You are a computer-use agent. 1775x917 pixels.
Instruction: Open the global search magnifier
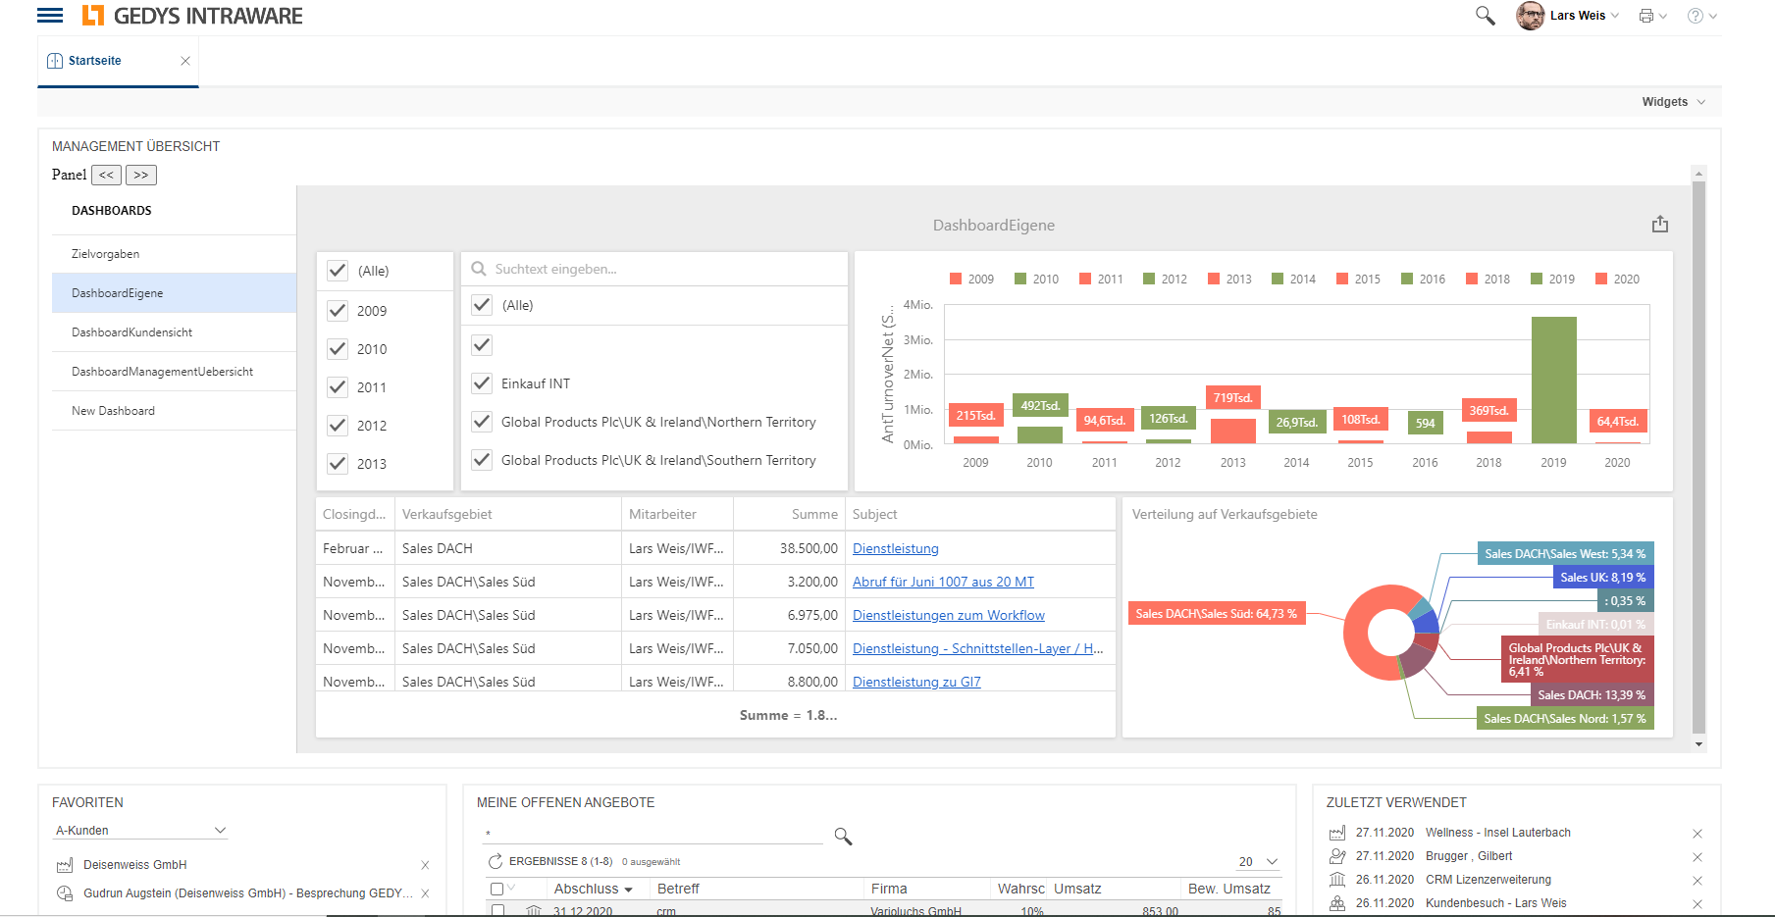click(x=1486, y=16)
